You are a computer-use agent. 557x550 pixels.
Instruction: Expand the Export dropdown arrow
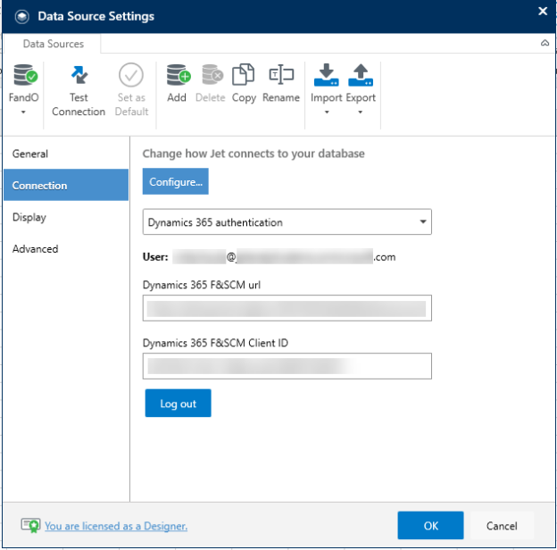(361, 112)
